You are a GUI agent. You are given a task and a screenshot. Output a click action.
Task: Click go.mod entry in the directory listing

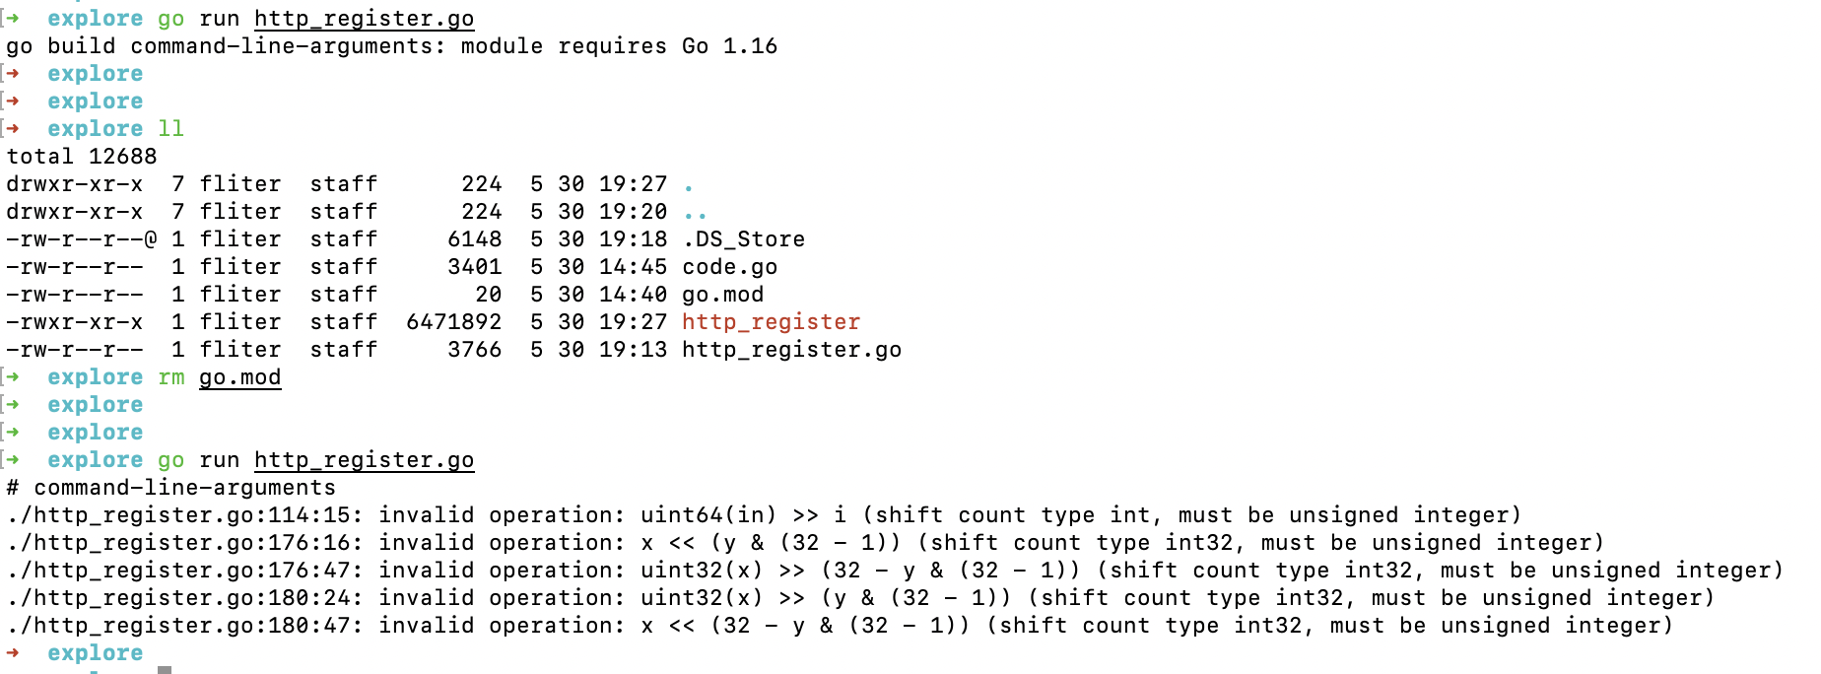722,295
